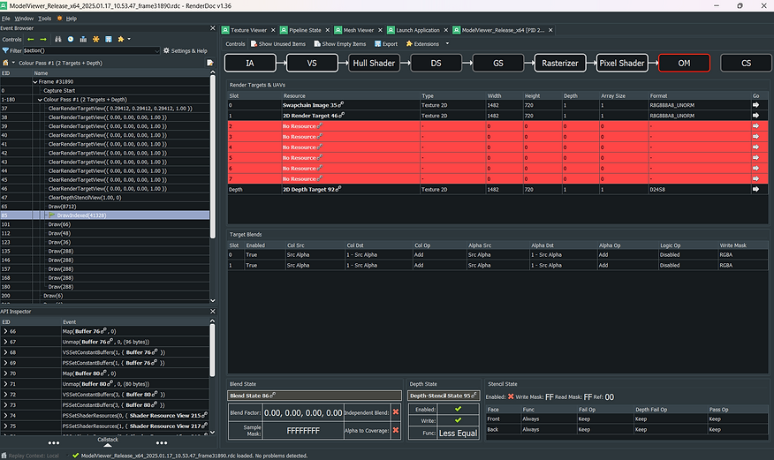The image size is (774, 460).
Task: Open the find event binoculars icon
Action: pyautogui.click(x=58, y=39)
